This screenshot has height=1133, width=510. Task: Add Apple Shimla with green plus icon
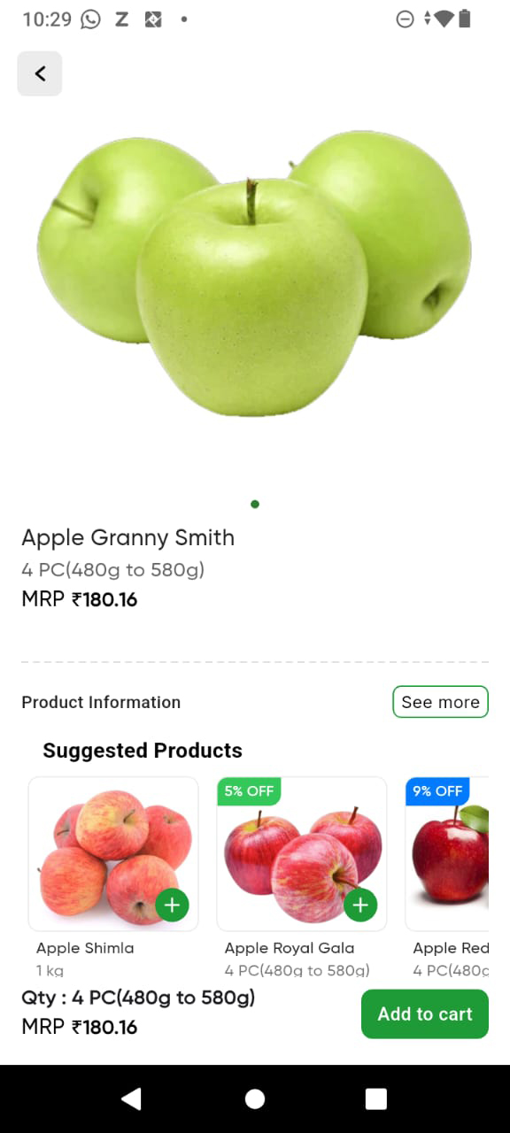(172, 905)
